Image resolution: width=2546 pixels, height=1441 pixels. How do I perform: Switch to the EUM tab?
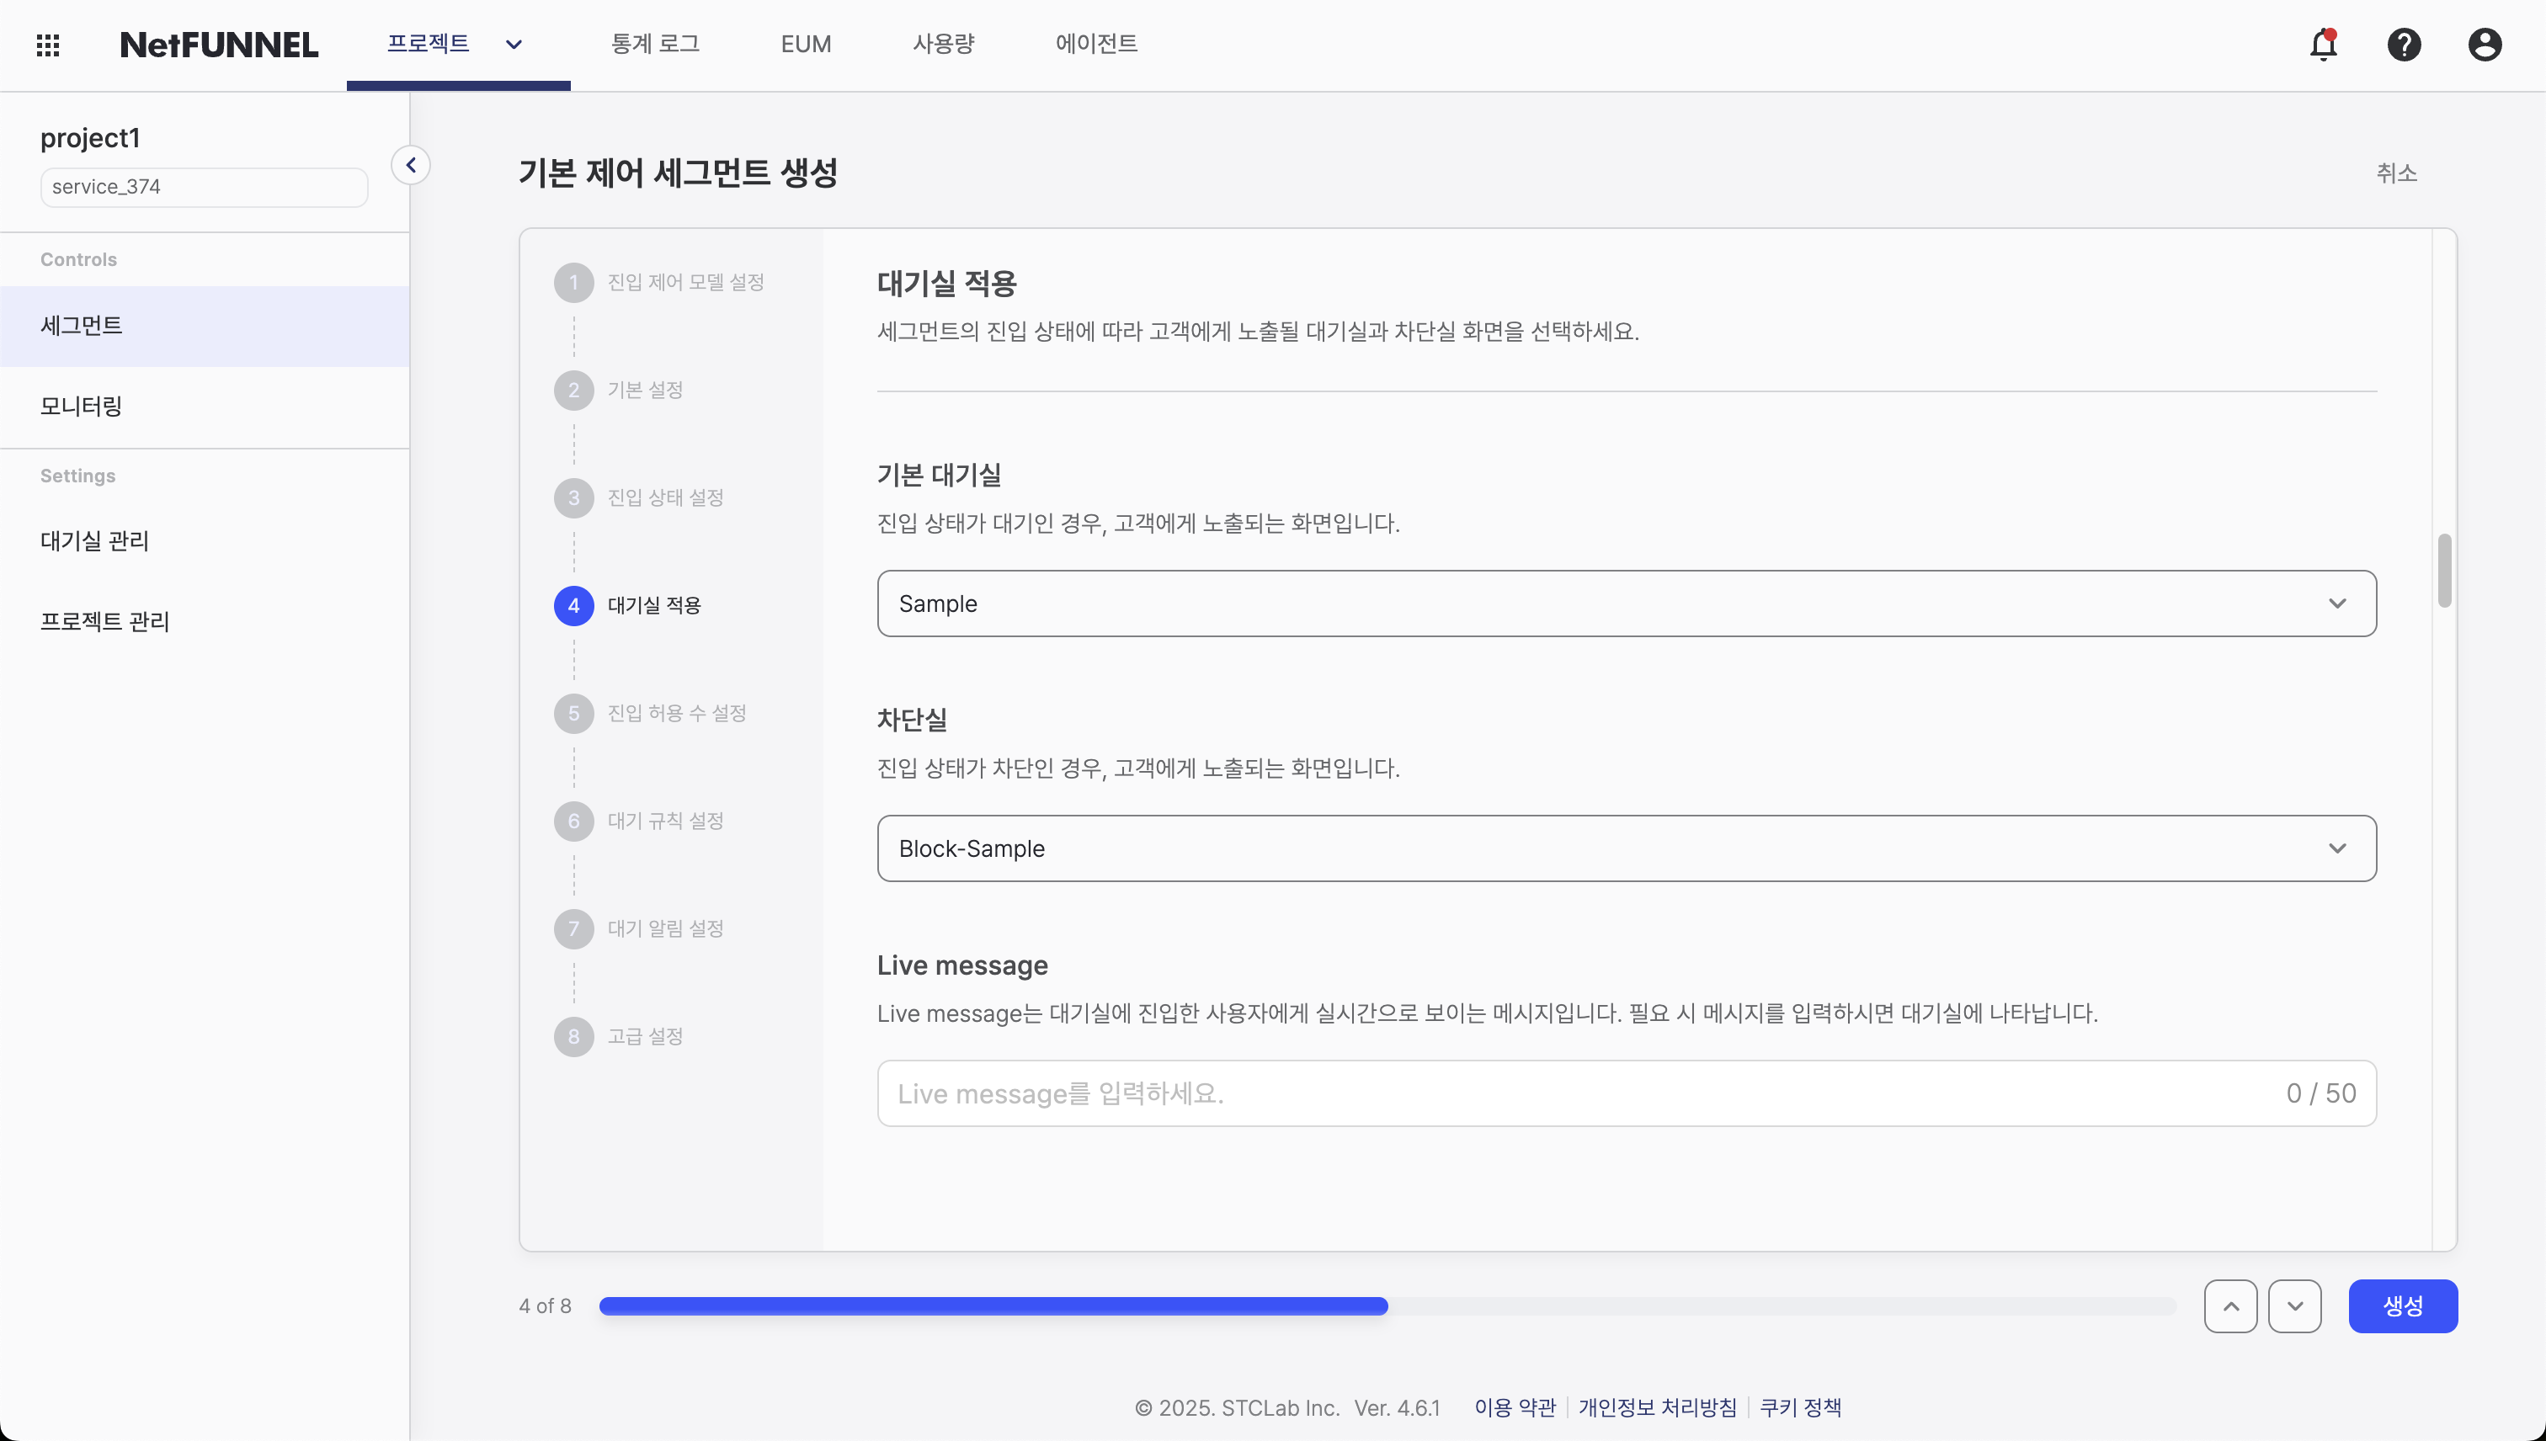[x=805, y=44]
